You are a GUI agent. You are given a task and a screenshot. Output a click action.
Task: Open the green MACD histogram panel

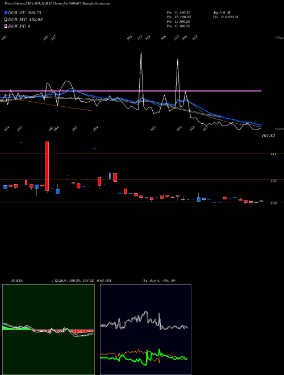[x=48, y=330]
